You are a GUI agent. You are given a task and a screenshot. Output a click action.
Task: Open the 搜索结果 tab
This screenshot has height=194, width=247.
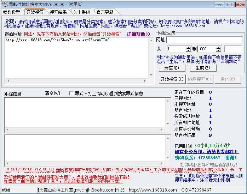click(x=58, y=12)
